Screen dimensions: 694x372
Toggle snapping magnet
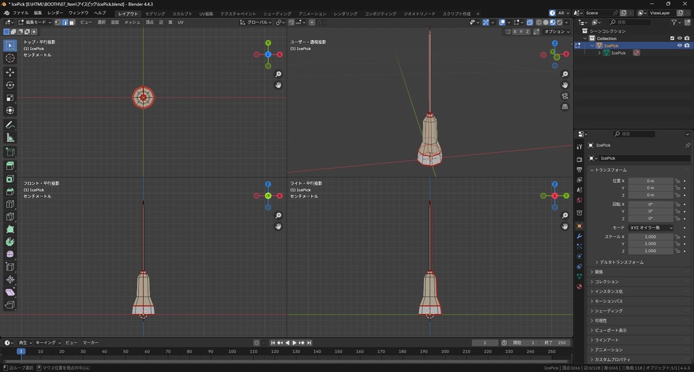coord(291,22)
